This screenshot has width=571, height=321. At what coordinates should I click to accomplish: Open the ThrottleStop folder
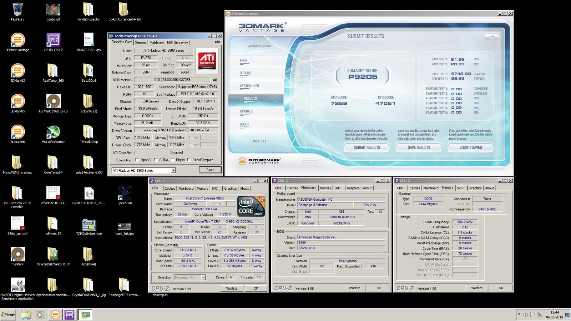[89, 134]
